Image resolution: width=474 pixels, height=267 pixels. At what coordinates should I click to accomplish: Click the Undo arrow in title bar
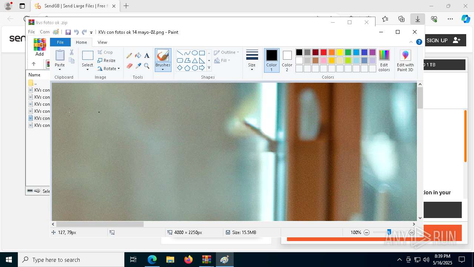click(76, 32)
